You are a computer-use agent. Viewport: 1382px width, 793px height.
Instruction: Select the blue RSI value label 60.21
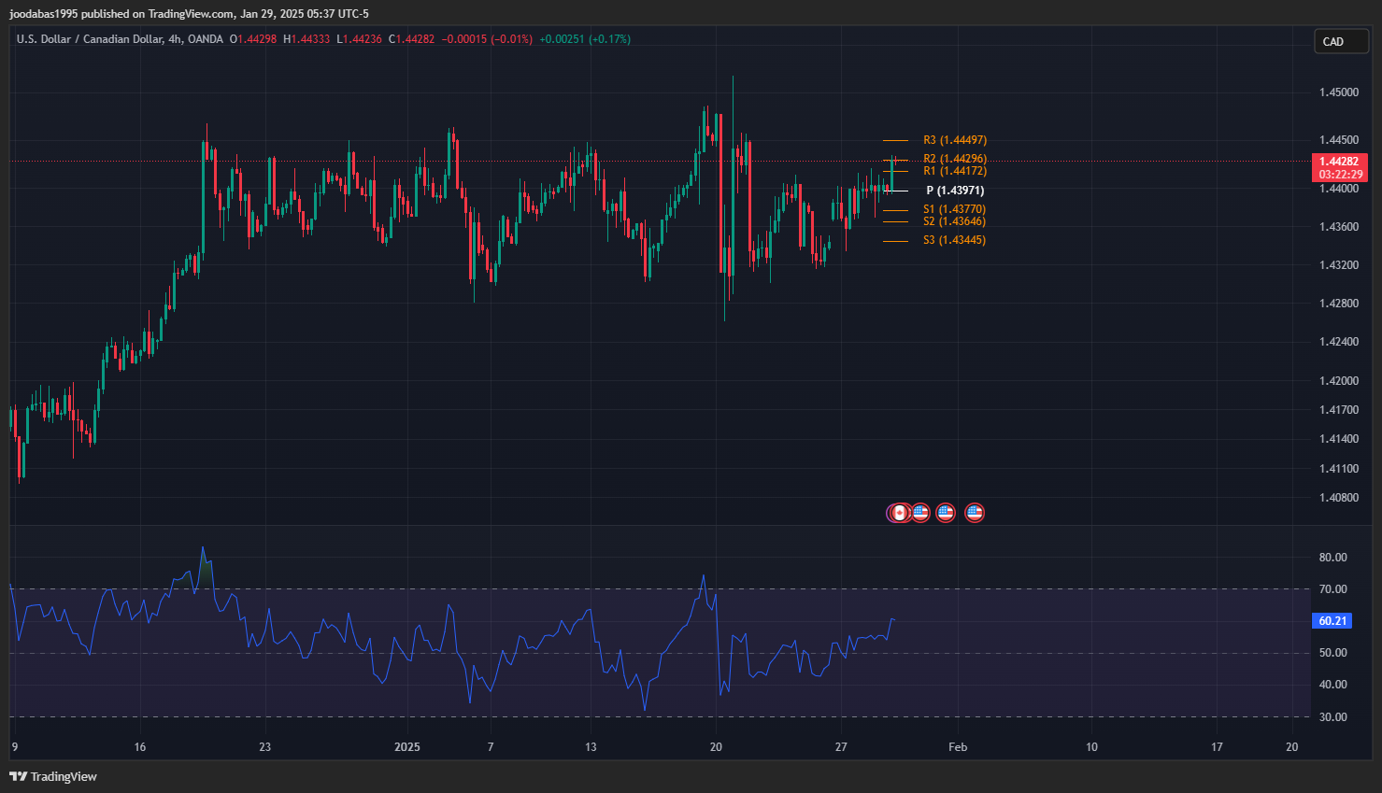point(1332,621)
